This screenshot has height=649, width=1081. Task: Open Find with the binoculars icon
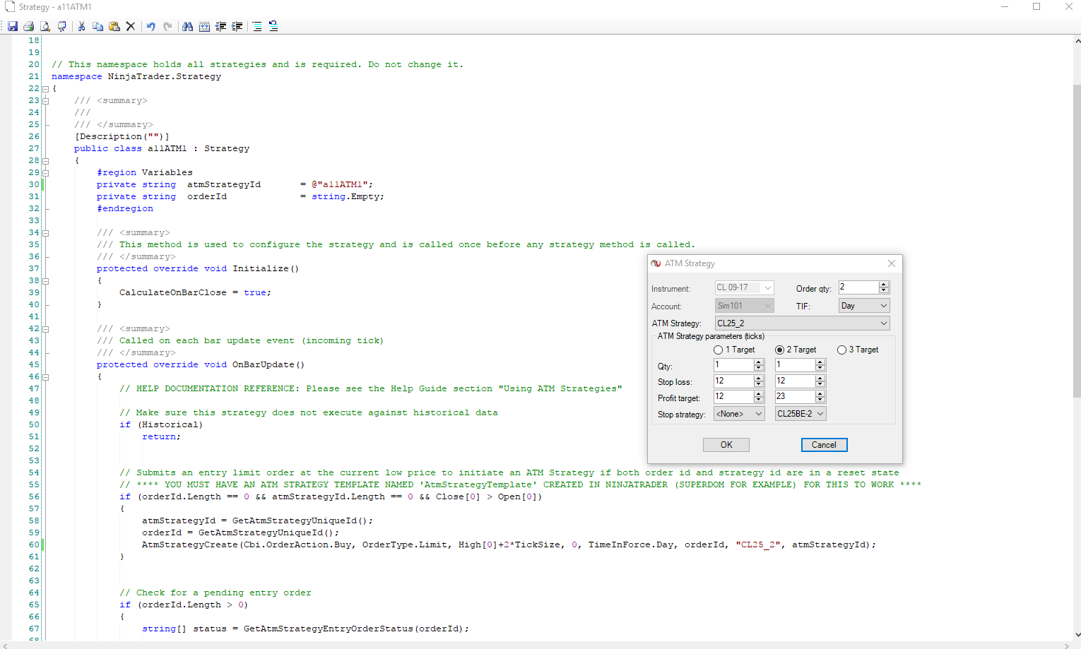[187, 26]
